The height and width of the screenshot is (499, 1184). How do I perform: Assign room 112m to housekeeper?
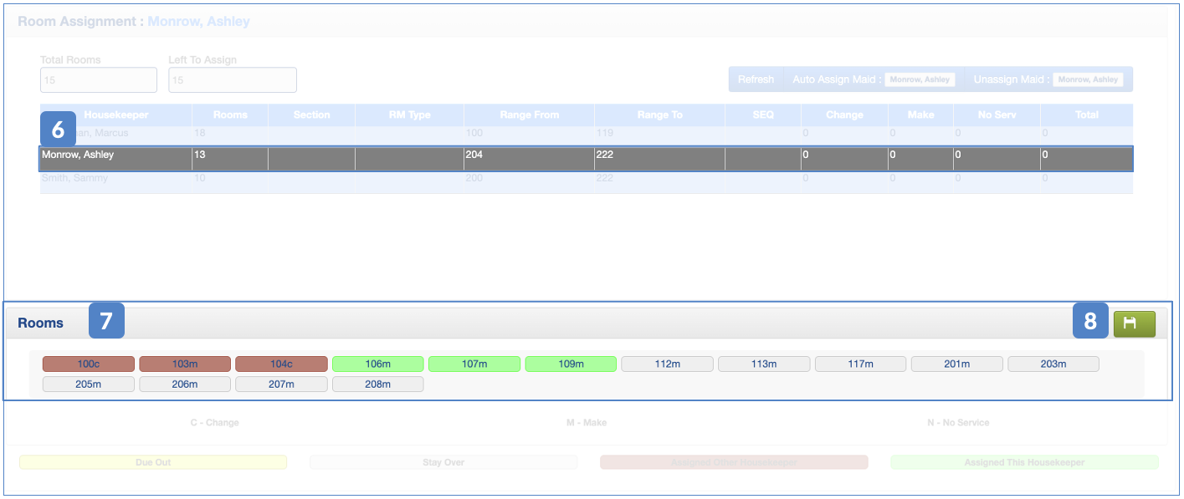coord(667,364)
